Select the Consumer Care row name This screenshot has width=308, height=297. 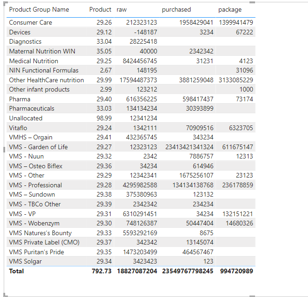coord(31,22)
